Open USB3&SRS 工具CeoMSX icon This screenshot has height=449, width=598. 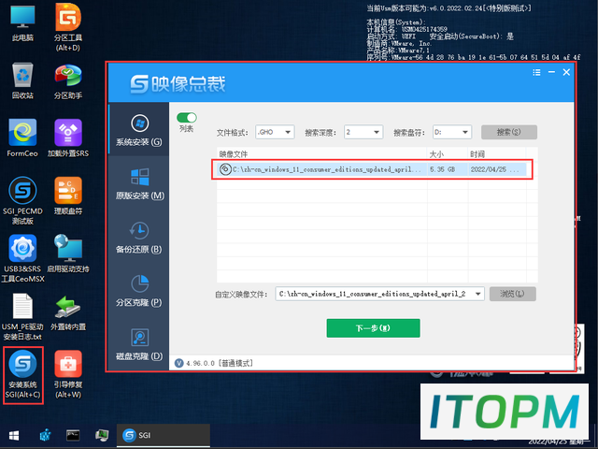(22, 259)
